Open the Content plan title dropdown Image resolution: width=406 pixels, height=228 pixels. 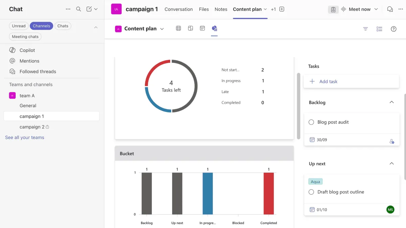162,29
